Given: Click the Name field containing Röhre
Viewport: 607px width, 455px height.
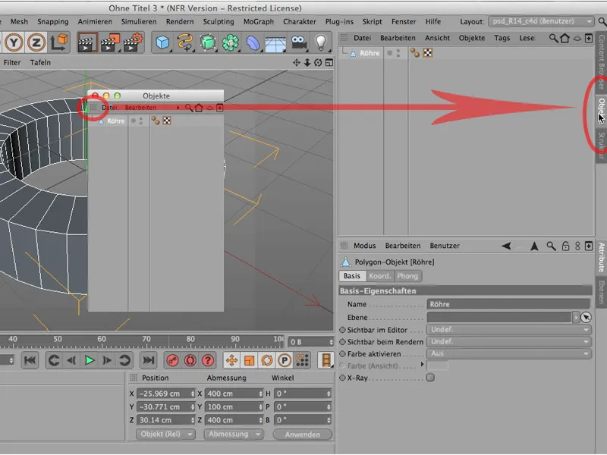Looking at the screenshot, I should pos(508,304).
